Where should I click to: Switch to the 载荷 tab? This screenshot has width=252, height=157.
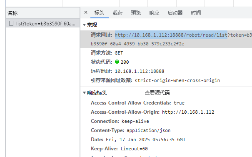click(x=117, y=12)
